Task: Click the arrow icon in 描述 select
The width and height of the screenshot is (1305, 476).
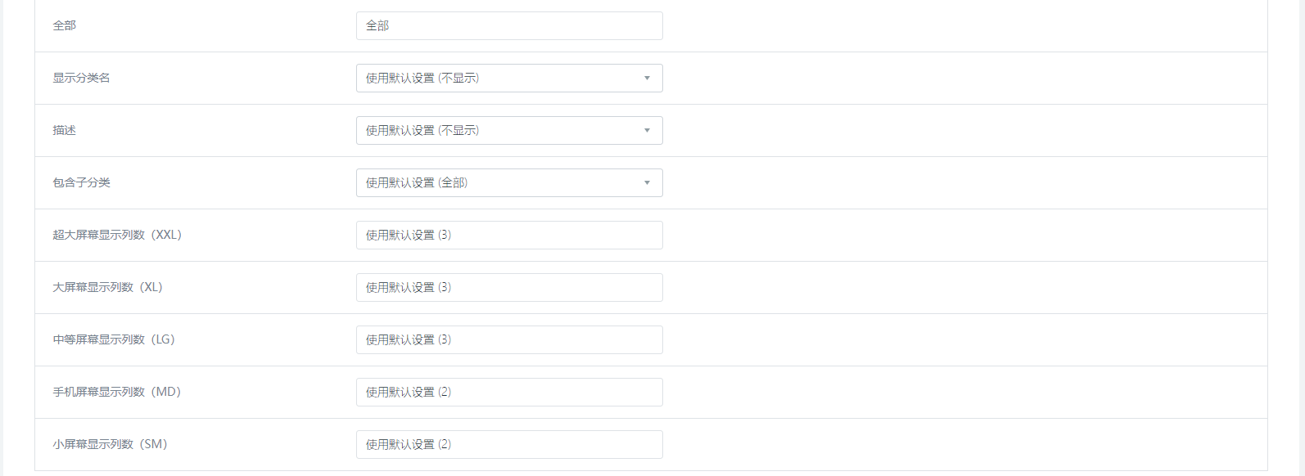Action: (647, 131)
